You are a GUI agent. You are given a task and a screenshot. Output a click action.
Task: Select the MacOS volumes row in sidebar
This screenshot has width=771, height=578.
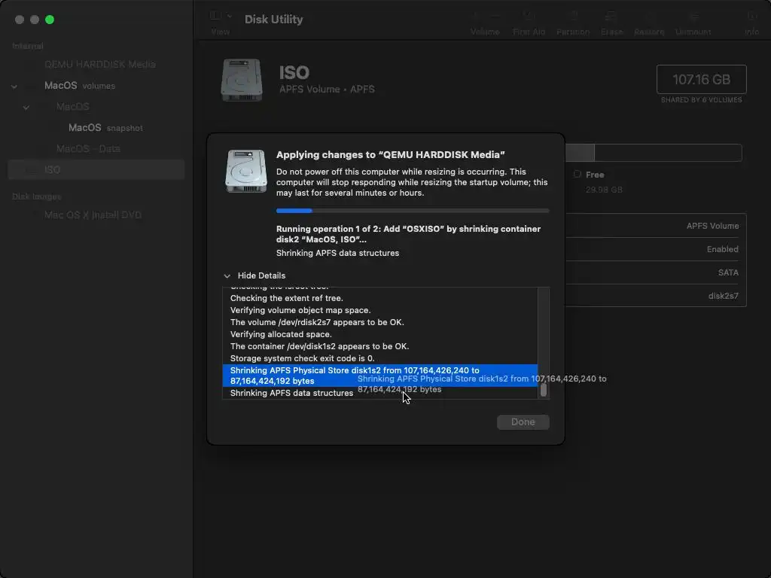click(96, 86)
